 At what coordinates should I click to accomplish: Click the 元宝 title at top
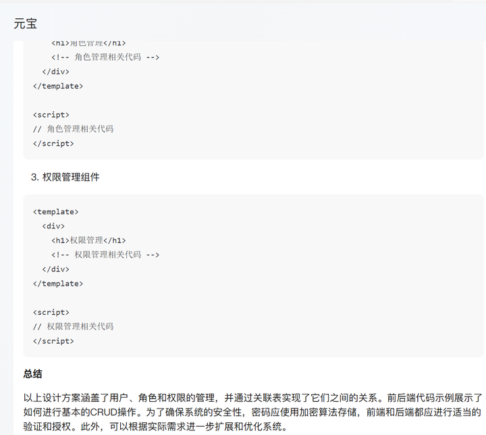coord(25,24)
